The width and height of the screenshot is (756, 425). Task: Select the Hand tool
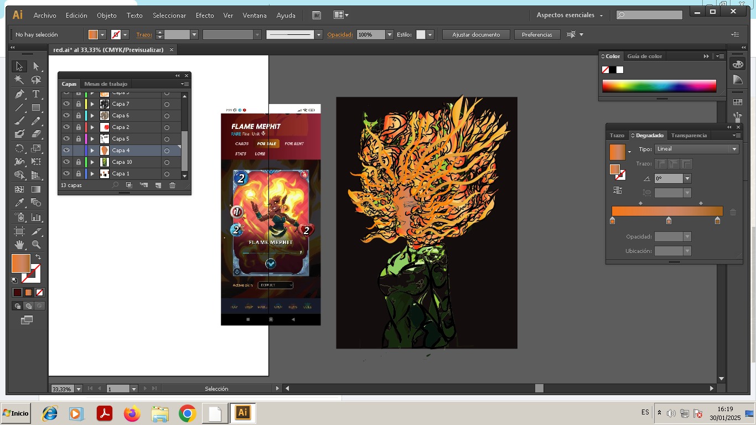pyautogui.click(x=19, y=244)
